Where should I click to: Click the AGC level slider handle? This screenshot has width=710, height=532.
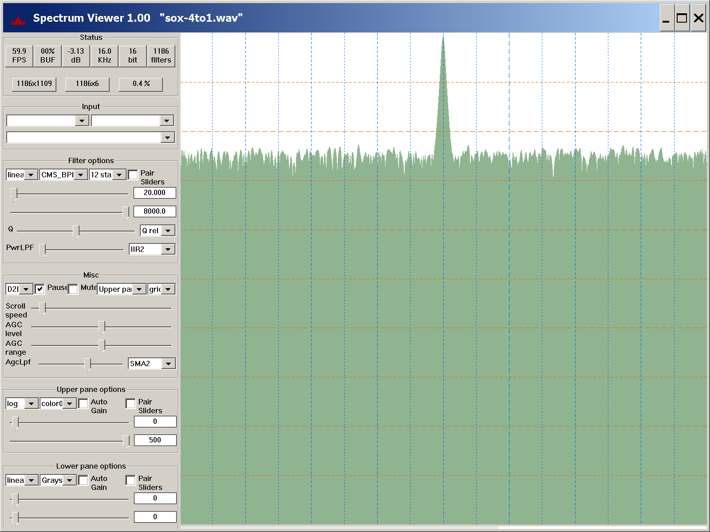[x=102, y=327]
